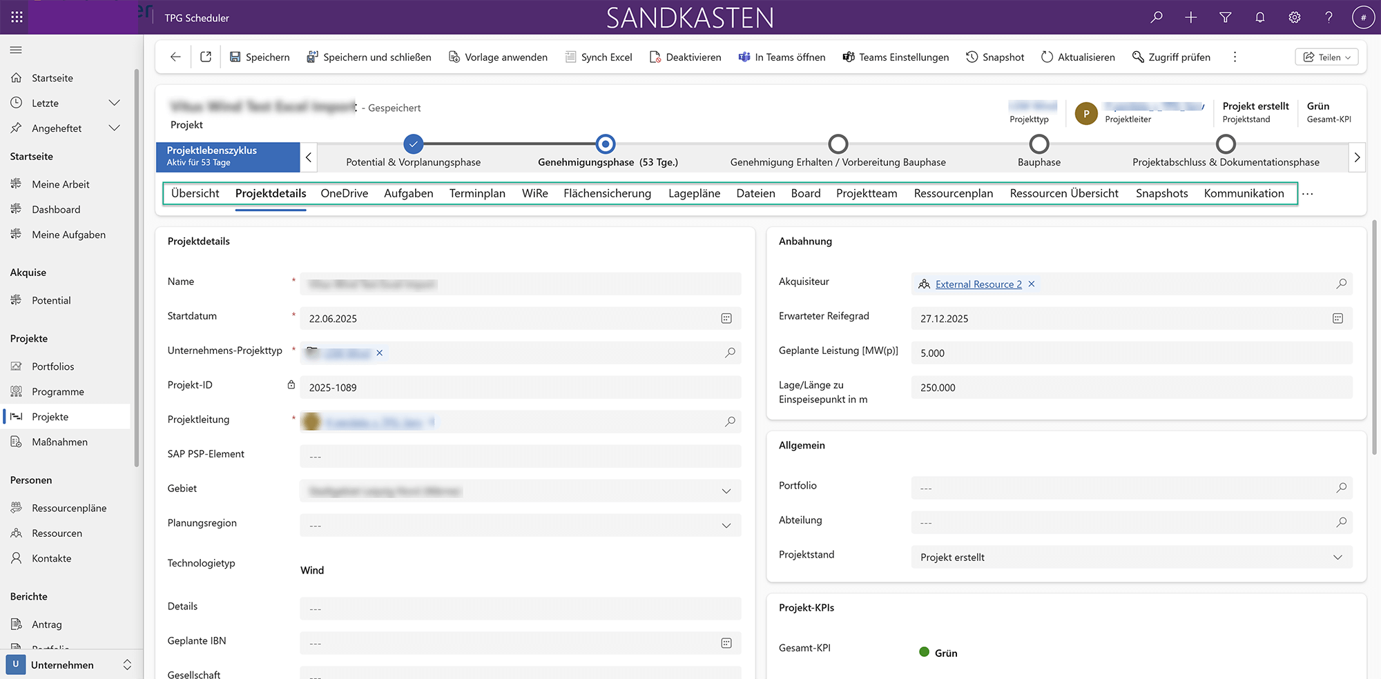
Task: Open the settings gear
Action: click(1295, 17)
